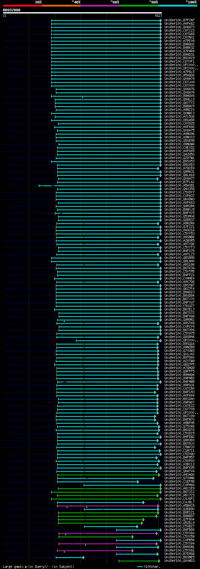Select hit UniRef100_Q5XEM9
Screen dimensions: 200x569
(179, 141)
